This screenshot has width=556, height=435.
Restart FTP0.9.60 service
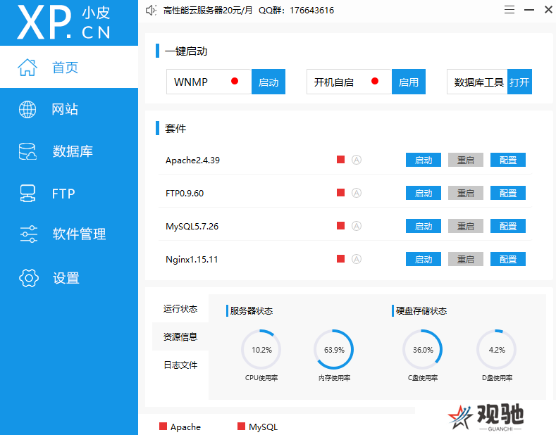click(466, 193)
